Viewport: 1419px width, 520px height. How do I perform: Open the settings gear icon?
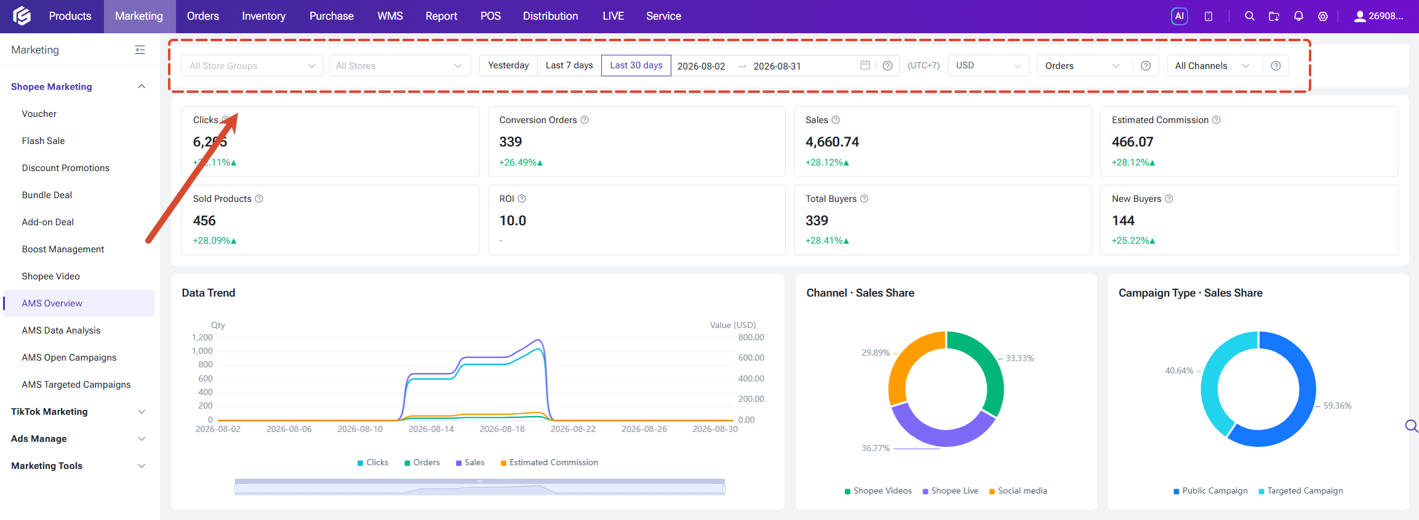tap(1323, 16)
